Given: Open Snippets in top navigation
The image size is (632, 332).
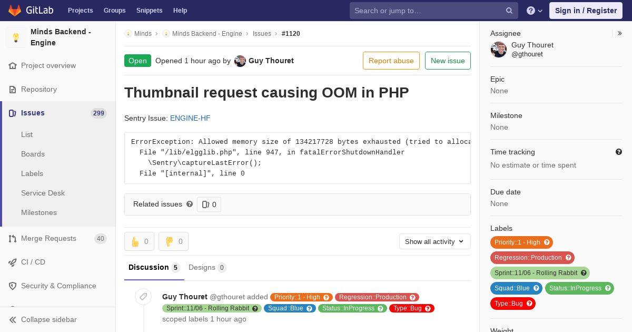Looking at the screenshot, I should point(150,11).
